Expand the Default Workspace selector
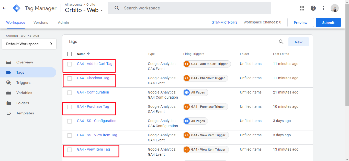The image size is (349, 161). click(29, 44)
